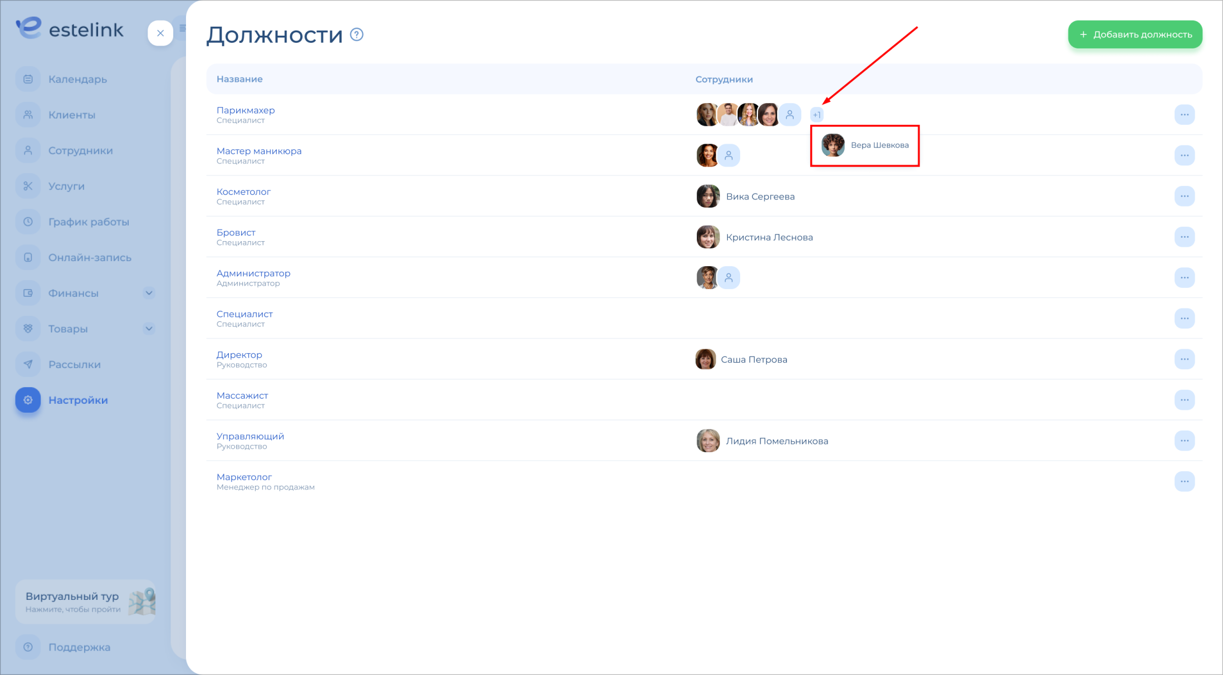Click photo avatar in Администратор row
1223x675 pixels.
pos(707,277)
